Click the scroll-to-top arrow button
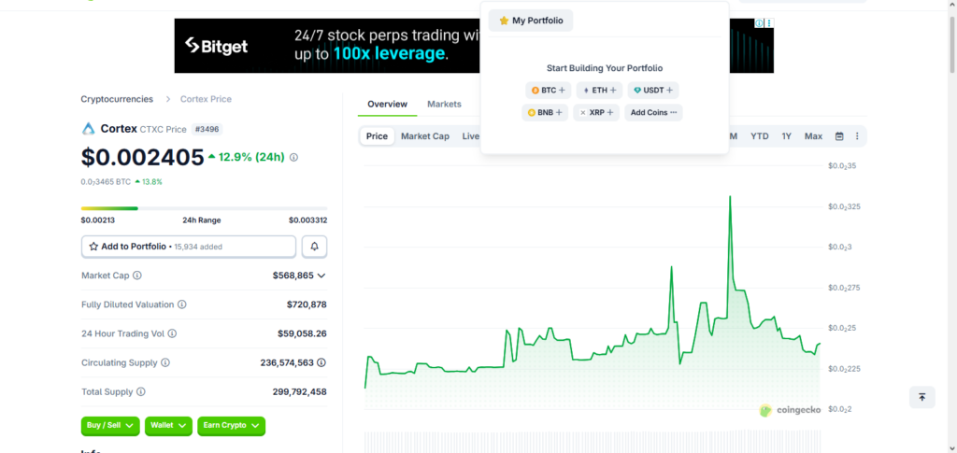This screenshot has width=957, height=453. click(922, 397)
